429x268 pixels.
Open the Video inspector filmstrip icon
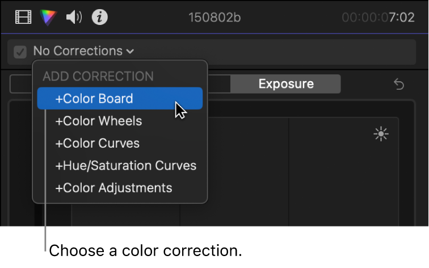point(23,18)
